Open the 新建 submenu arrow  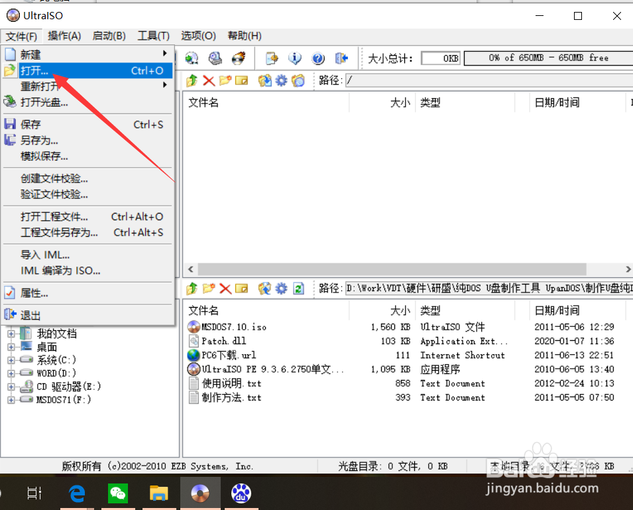[164, 53]
